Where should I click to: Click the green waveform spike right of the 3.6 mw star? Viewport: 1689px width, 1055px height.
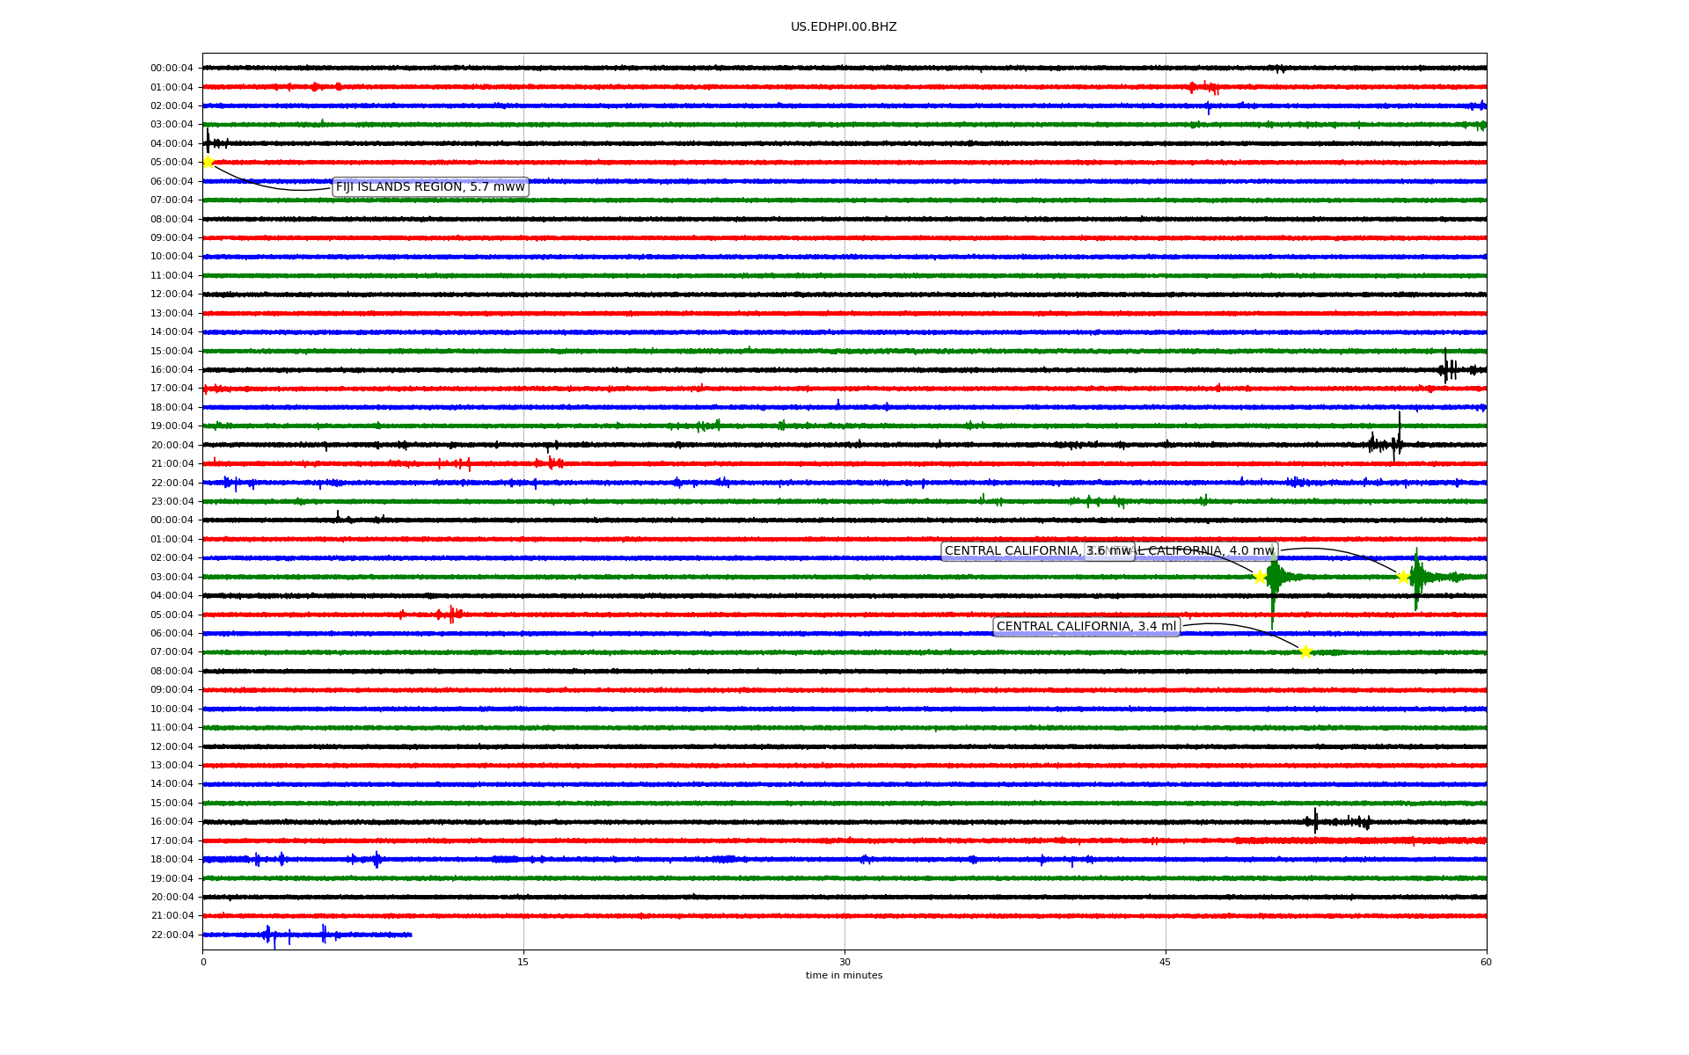coord(1273,578)
